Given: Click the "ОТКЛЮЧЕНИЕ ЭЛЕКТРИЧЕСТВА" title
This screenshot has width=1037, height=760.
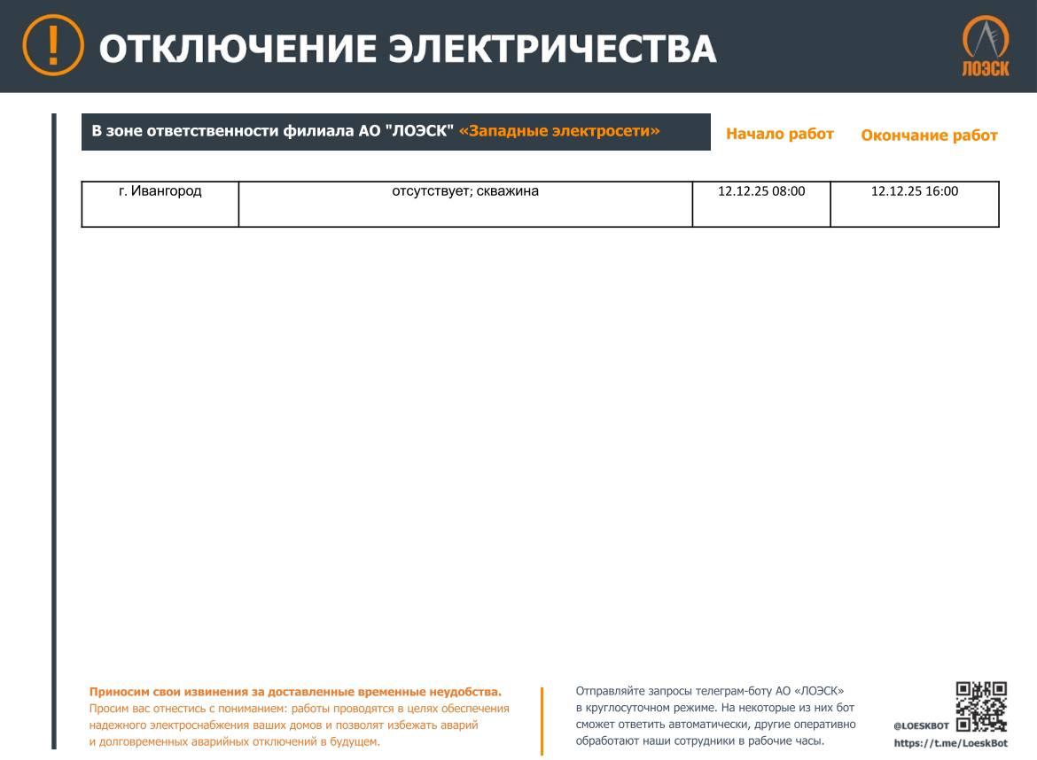Looking at the screenshot, I should [407, 49].
